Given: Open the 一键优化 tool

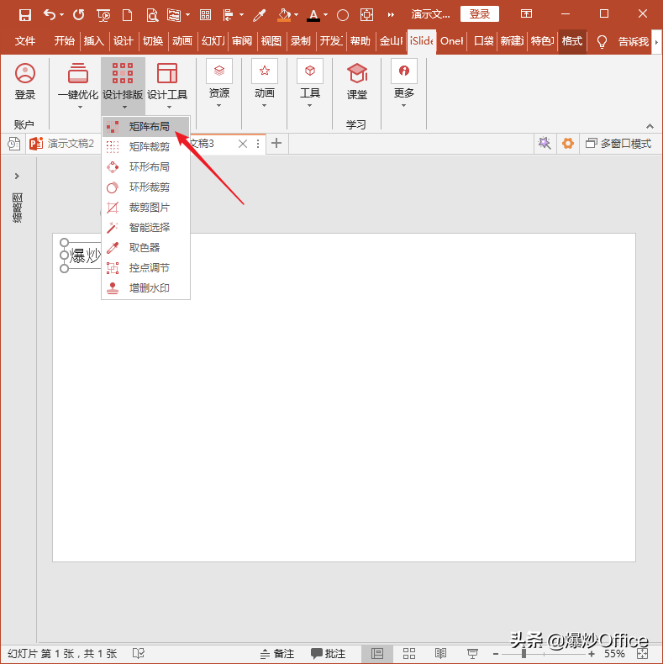Looking at the screenshot, I should click(78, 86).
